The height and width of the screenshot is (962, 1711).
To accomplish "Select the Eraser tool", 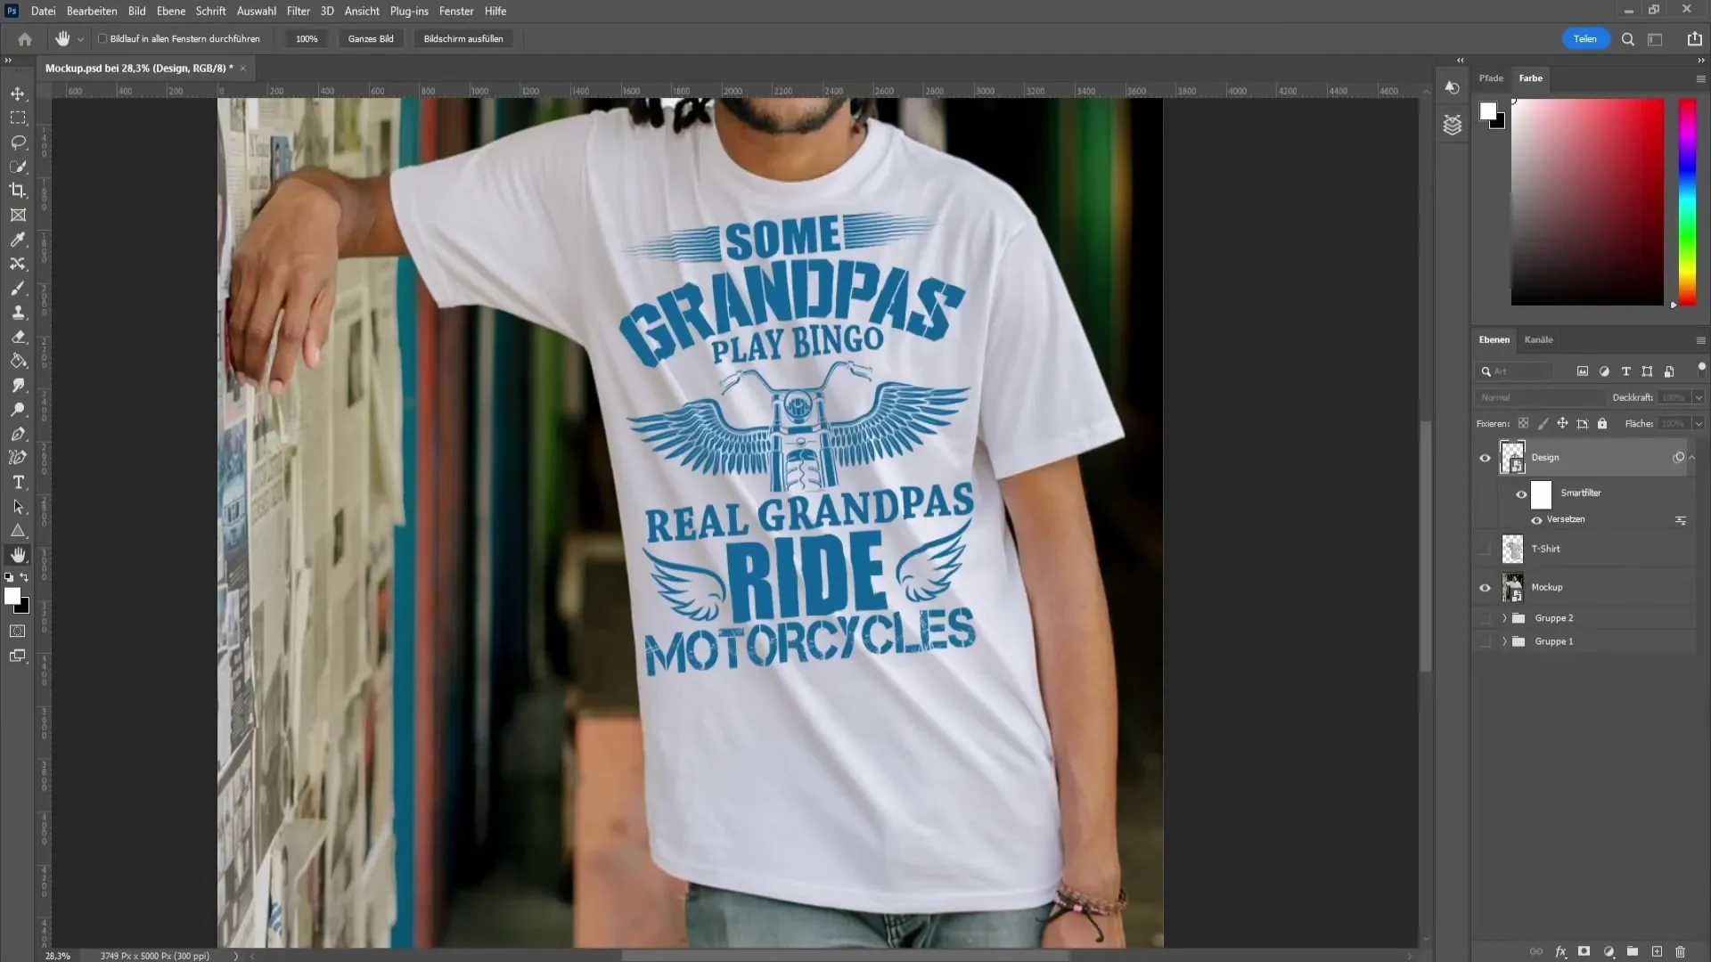I will pos(18,337).
